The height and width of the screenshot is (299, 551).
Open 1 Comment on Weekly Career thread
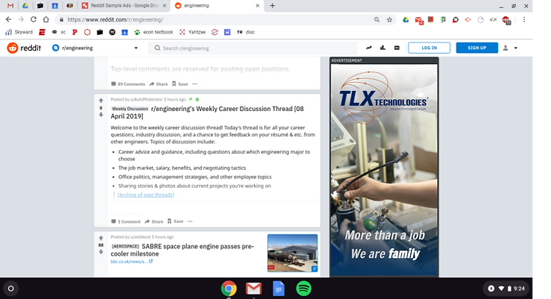(x=125, y=221)
